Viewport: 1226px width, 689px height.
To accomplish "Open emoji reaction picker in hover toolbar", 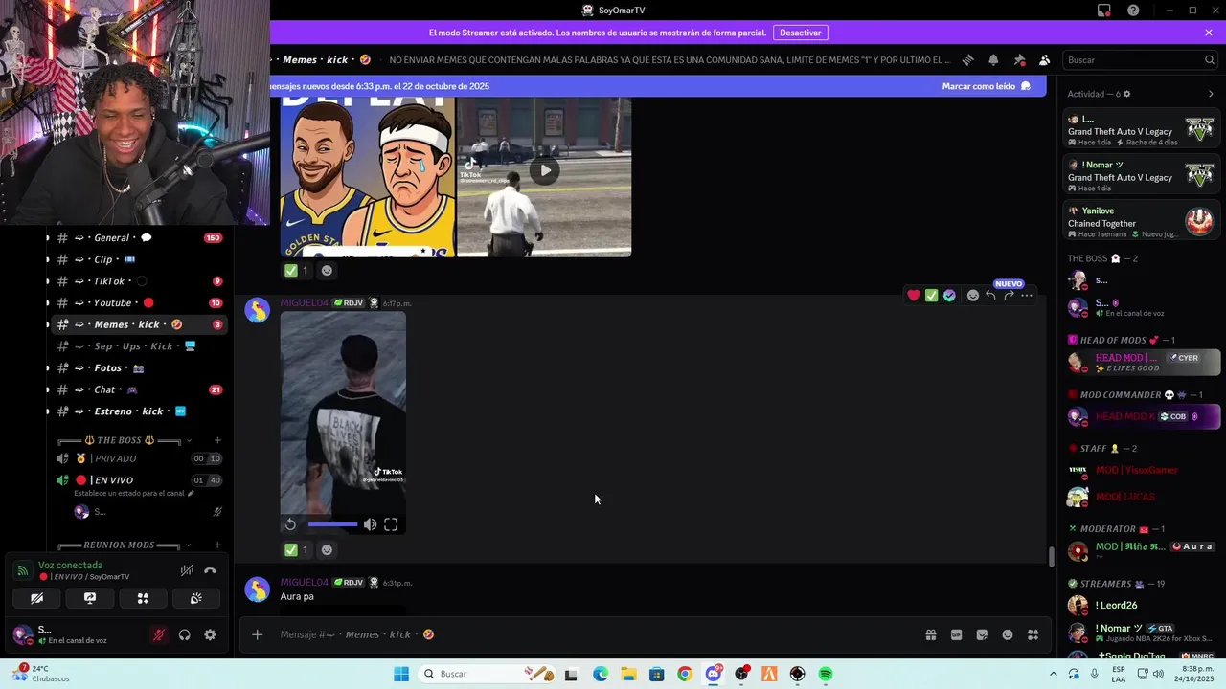I will 973,296.
